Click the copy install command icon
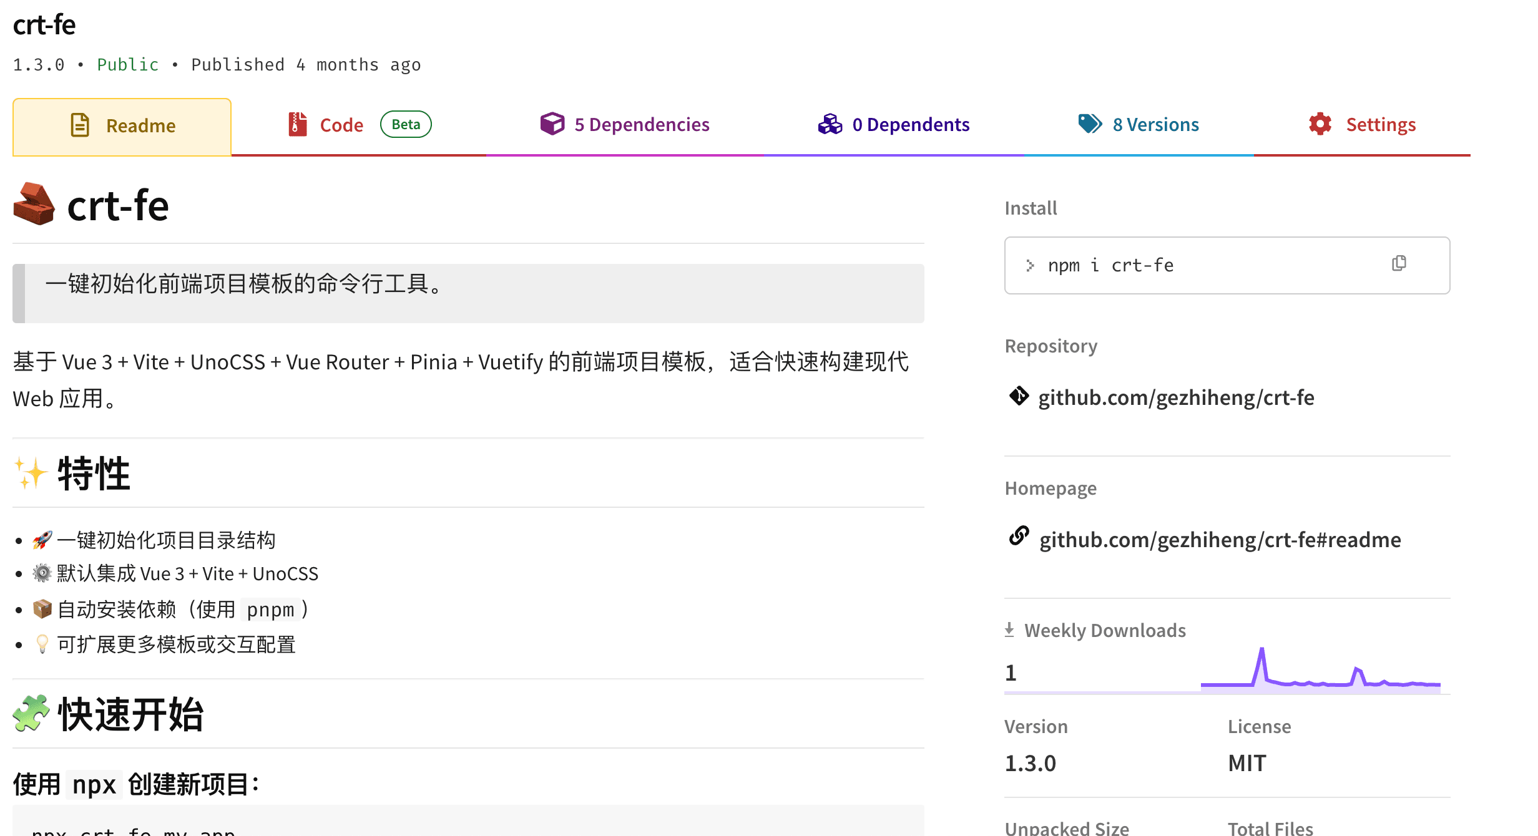Screen dimensions: 1538x836 click(1399, 263)
